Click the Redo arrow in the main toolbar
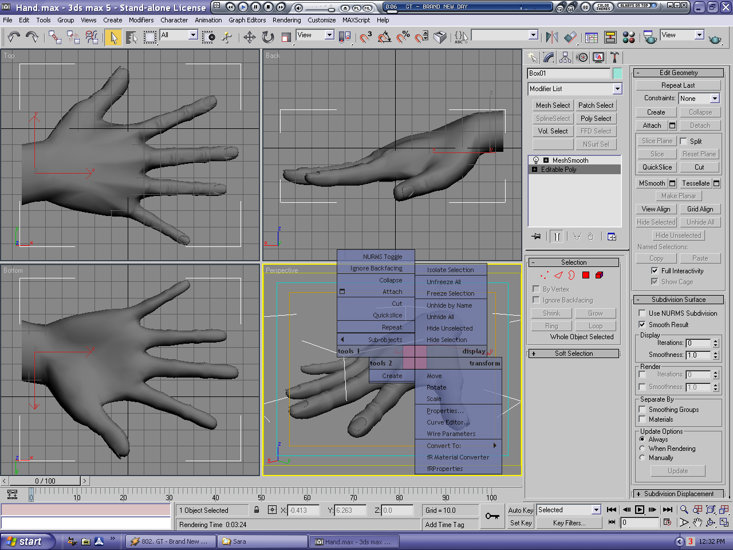733x550 pixels. (32, 37)
